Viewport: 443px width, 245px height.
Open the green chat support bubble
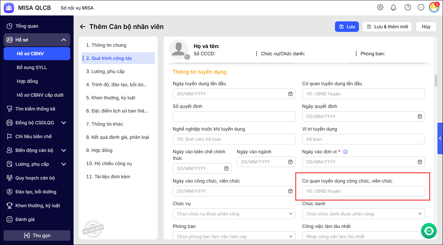[429, 231]
